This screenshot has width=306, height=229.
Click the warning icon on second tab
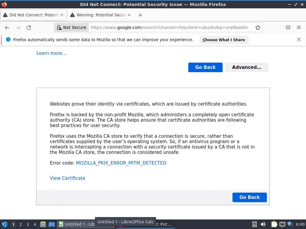pos(72,15)
